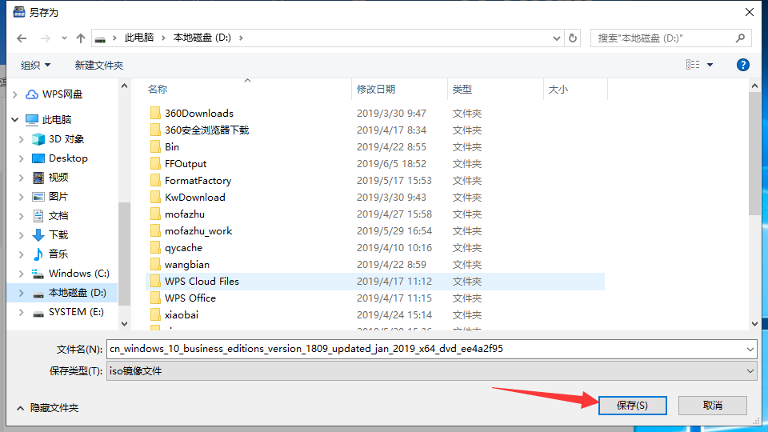The height and width of the screenshot is (432, 768).
Task: Refresh the current folder listing
Action: [573, 38]
